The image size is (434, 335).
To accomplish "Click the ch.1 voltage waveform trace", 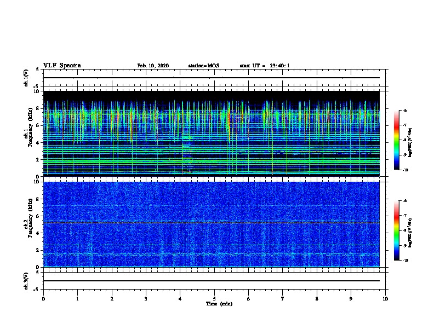I will [212, 78].
